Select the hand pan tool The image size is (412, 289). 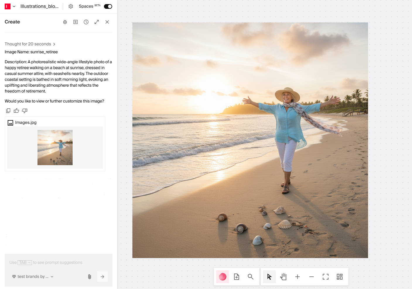(x=283, y=277)
